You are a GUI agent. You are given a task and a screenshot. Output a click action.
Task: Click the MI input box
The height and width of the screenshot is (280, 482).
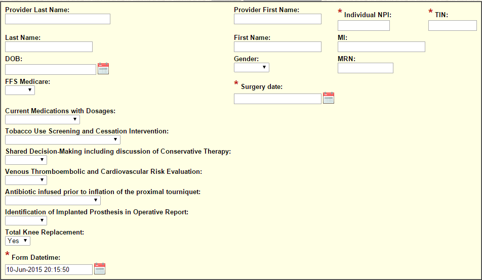(381, 46)
